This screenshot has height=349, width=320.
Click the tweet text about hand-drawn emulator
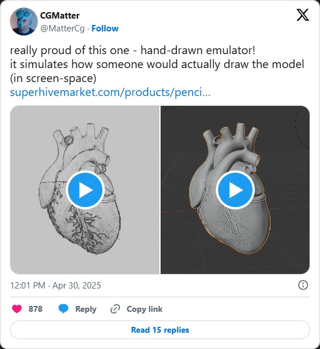(157, 64)
